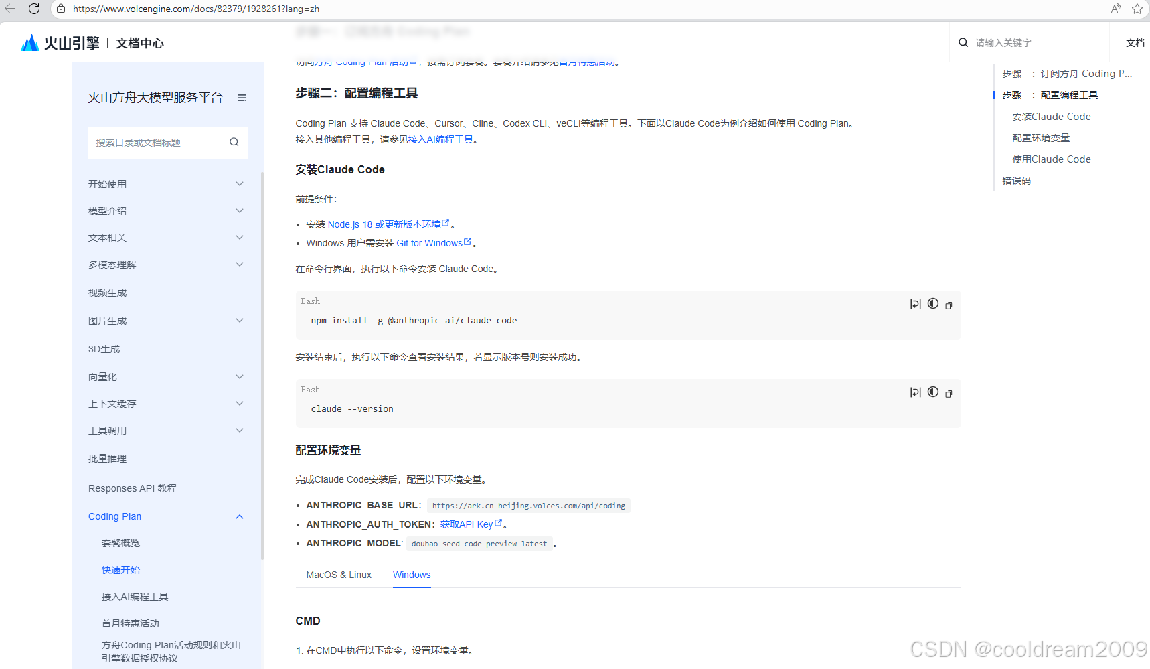
Task: Open the sidebar collapse icon beside platform title
Action: coord(242,97)
